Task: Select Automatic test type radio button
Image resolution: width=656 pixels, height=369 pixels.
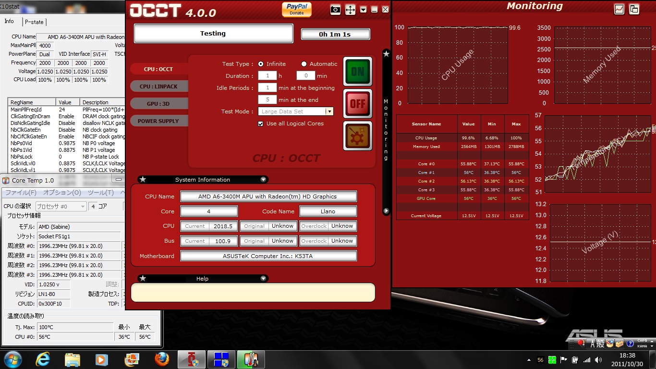Action: [x=304, y=64]
